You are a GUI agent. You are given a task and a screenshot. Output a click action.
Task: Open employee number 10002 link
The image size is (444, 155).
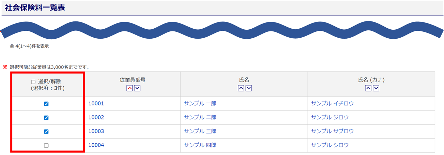tap(96, 117)
